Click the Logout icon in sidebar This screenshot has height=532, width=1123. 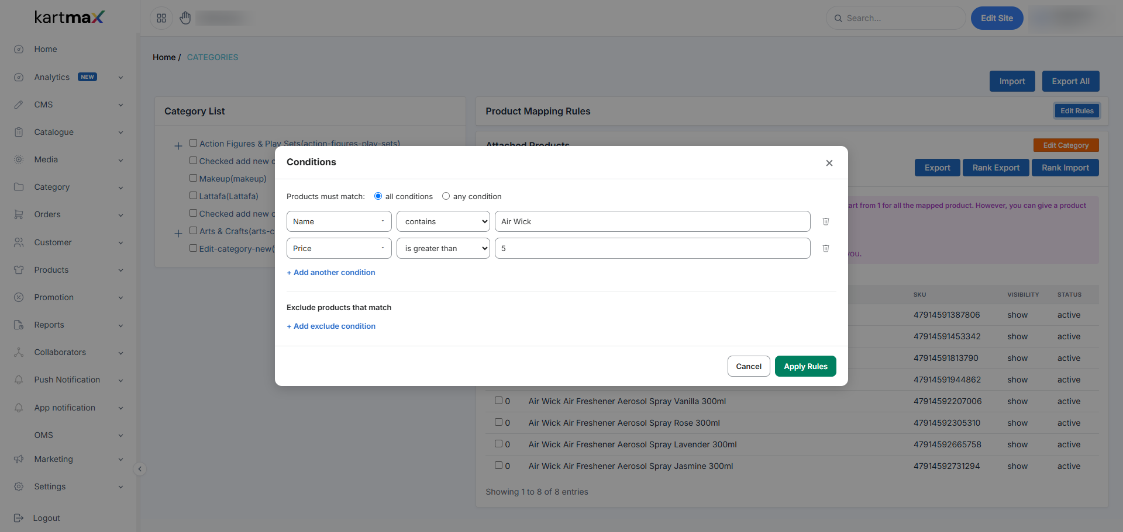click(19, 518)
